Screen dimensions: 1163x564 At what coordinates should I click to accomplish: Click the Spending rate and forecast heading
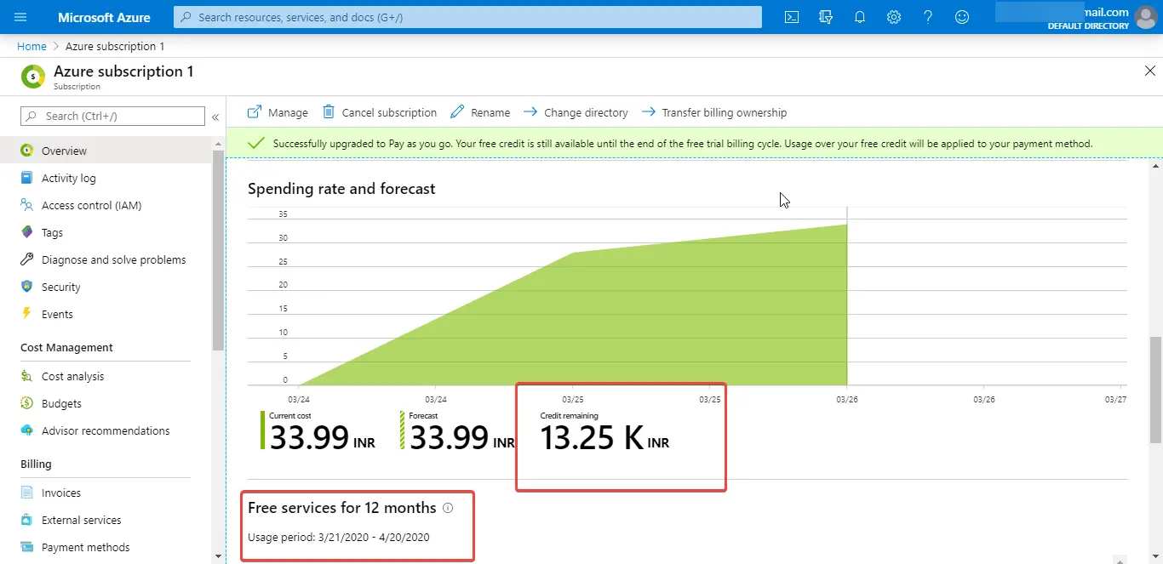pyautogui.click(x=341, y=189)
